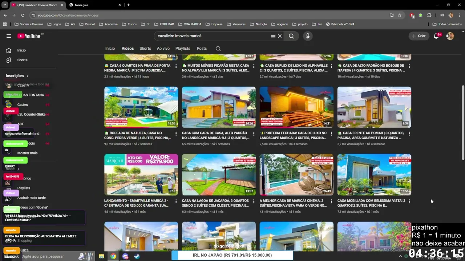The height and width of the screenshot is (261, 465).
Task: Play the RODEADA DE NATUEZA thumbnail
Action: coord(141,107)
